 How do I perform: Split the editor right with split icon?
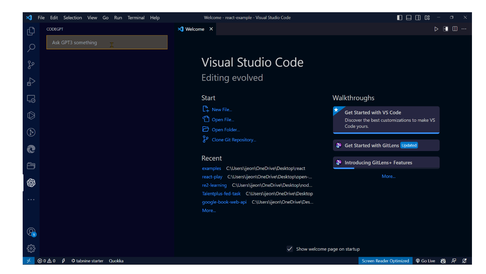tap(455, 29)
